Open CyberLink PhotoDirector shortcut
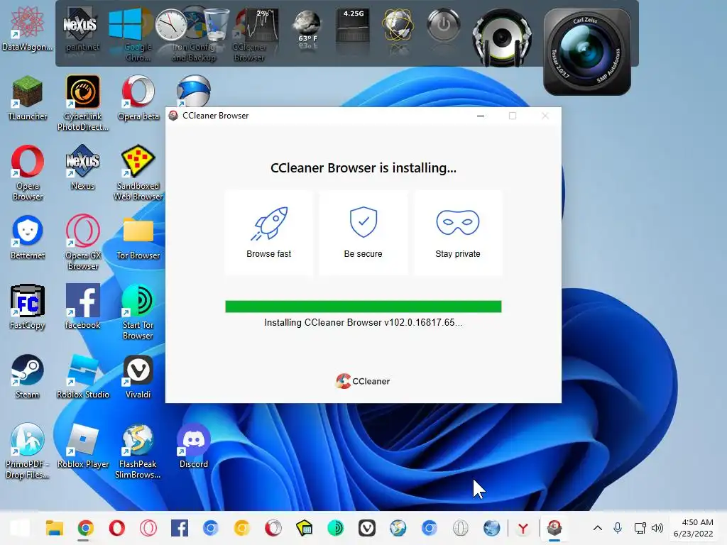 [82, 103]
